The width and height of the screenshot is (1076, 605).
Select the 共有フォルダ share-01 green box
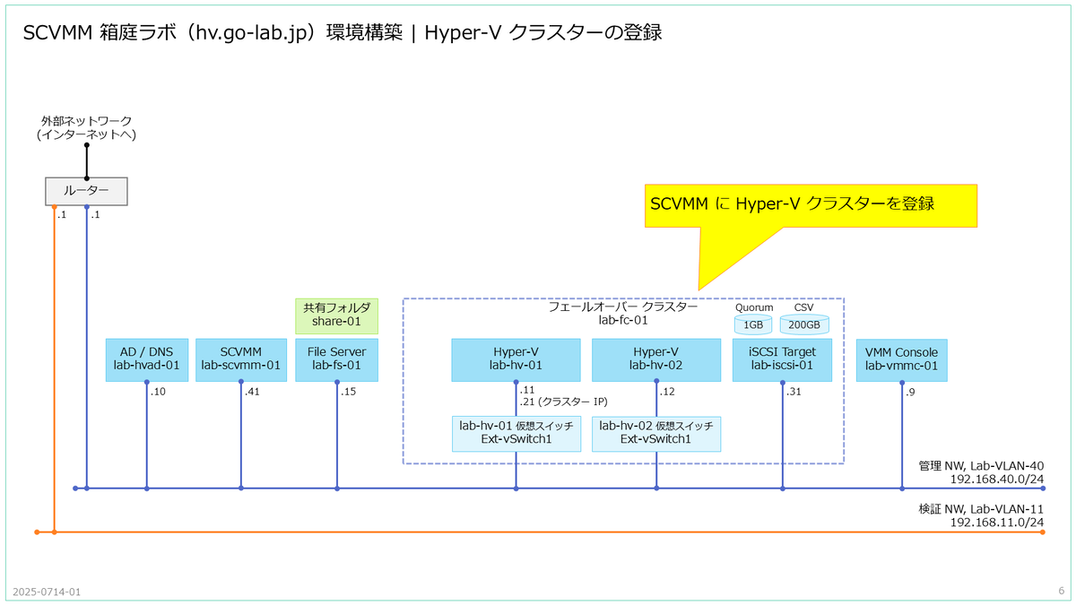tap(337, 315)
